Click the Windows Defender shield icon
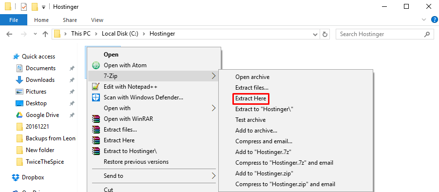Screen dimensions: 439x192 pos(96,97)
